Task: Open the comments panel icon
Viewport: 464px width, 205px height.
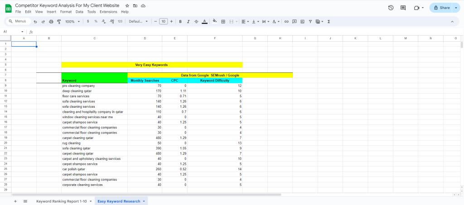Action: tap(403, 8)
